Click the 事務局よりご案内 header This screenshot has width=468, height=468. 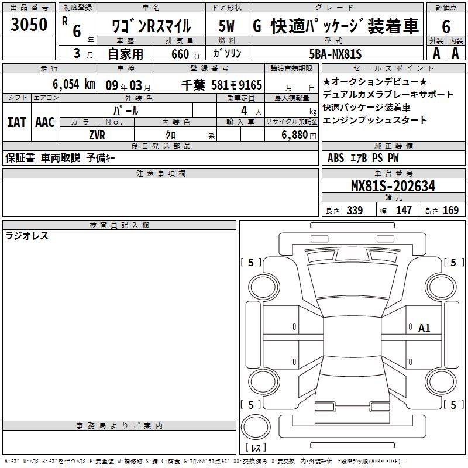[x=119, y=426]
